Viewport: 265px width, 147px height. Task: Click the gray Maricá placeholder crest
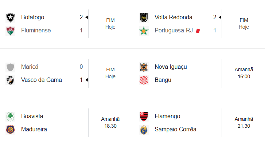pyautogui.click(x=10, y=67)
